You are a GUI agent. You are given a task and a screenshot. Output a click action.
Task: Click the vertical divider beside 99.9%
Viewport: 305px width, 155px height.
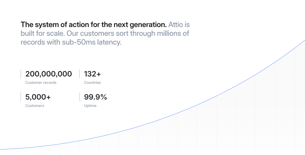coord(79,97)
